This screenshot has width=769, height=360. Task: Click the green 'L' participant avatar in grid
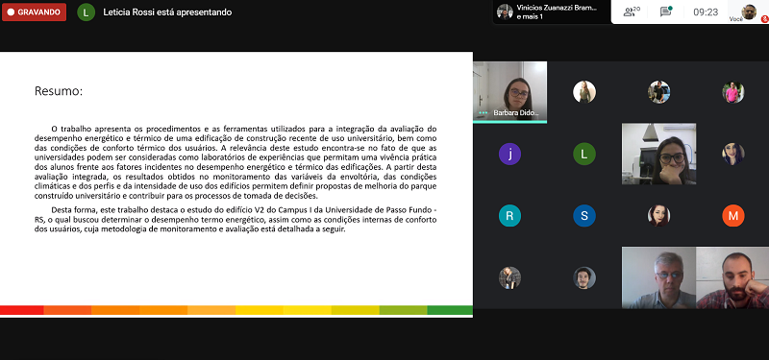(584, 154)
